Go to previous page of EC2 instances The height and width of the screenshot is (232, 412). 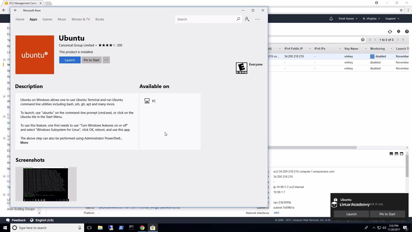pyautogui.click(x=375, y=40)
